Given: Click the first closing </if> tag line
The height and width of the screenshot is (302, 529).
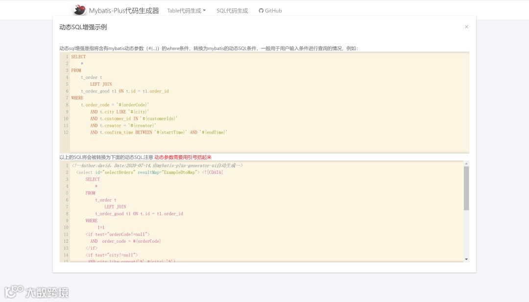Looking at the screenshot, I should [x=92, y=248].
